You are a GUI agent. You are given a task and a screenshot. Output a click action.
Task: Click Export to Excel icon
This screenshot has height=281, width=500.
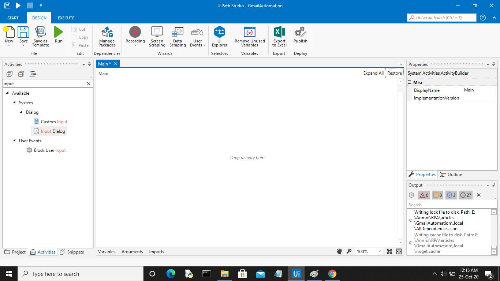(x=279, y=37)
